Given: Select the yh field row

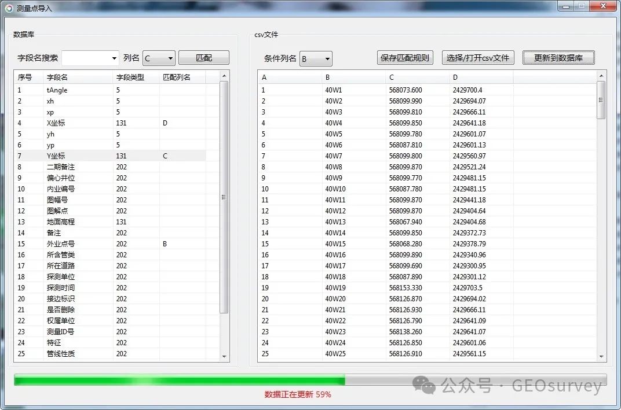Looking at the screenshot, I should pyautogui.click(x=110, y=134).
